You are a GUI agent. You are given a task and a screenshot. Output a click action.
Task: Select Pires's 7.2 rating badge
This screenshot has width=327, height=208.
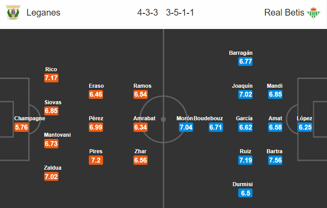click(x=96, y=160)
